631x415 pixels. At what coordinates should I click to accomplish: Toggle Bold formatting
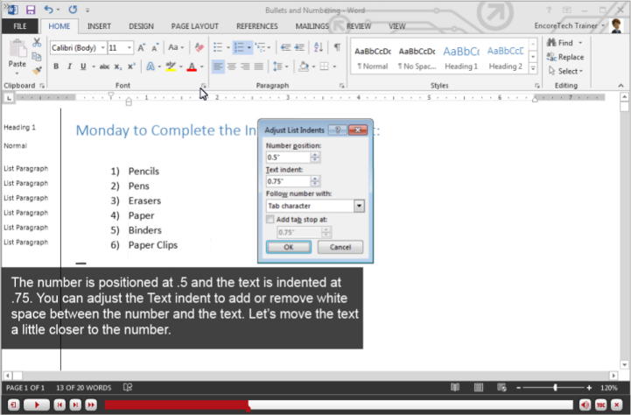pos(56,67)
